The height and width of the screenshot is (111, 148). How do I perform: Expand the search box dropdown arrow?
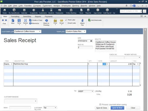pyautogui.click(x=141, y=11)
